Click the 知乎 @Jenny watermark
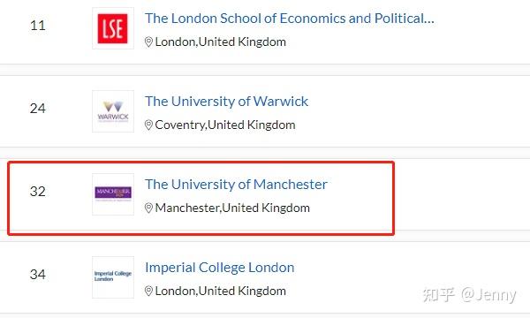This screenshot has height=318, width=530. (x=470, y=295)
